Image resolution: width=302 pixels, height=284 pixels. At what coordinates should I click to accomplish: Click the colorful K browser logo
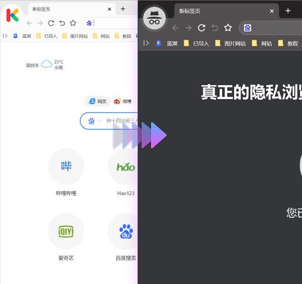(12, 15)
